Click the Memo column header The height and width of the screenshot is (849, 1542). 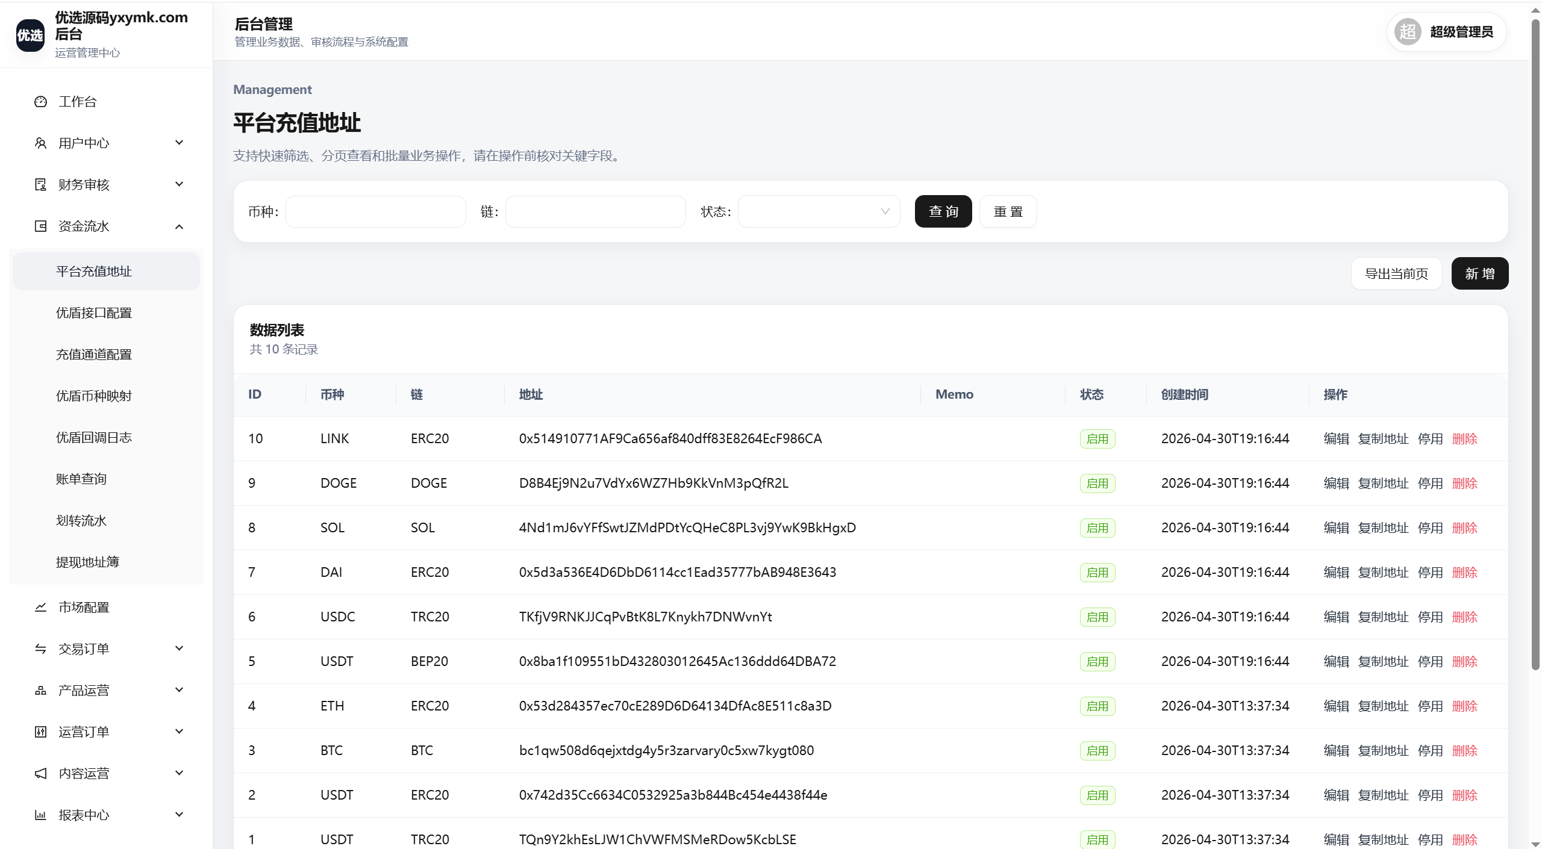tap(954, 394)
